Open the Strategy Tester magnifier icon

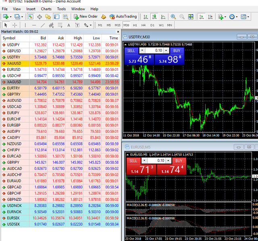point(65,17)
